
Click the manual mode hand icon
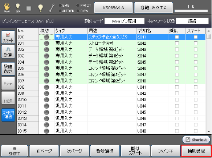click(7, 8)
